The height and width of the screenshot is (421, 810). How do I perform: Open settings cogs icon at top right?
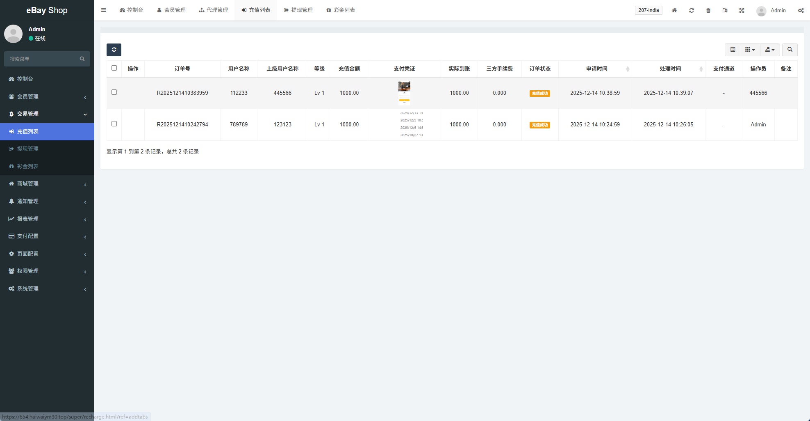801,10
